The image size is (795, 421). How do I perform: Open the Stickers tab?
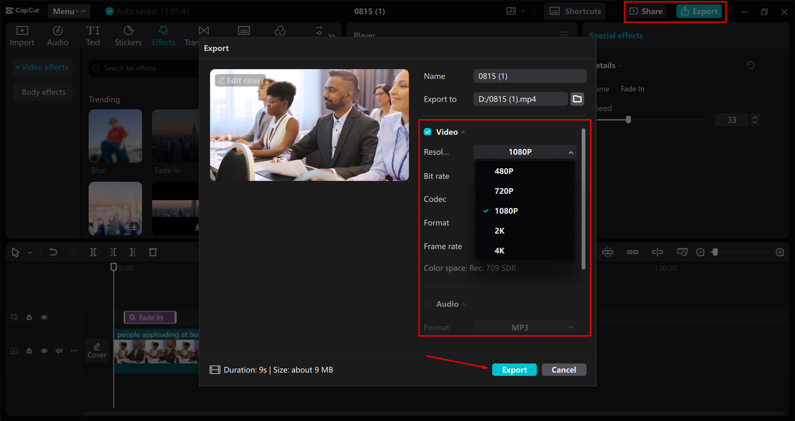click(x=128, y=36)
